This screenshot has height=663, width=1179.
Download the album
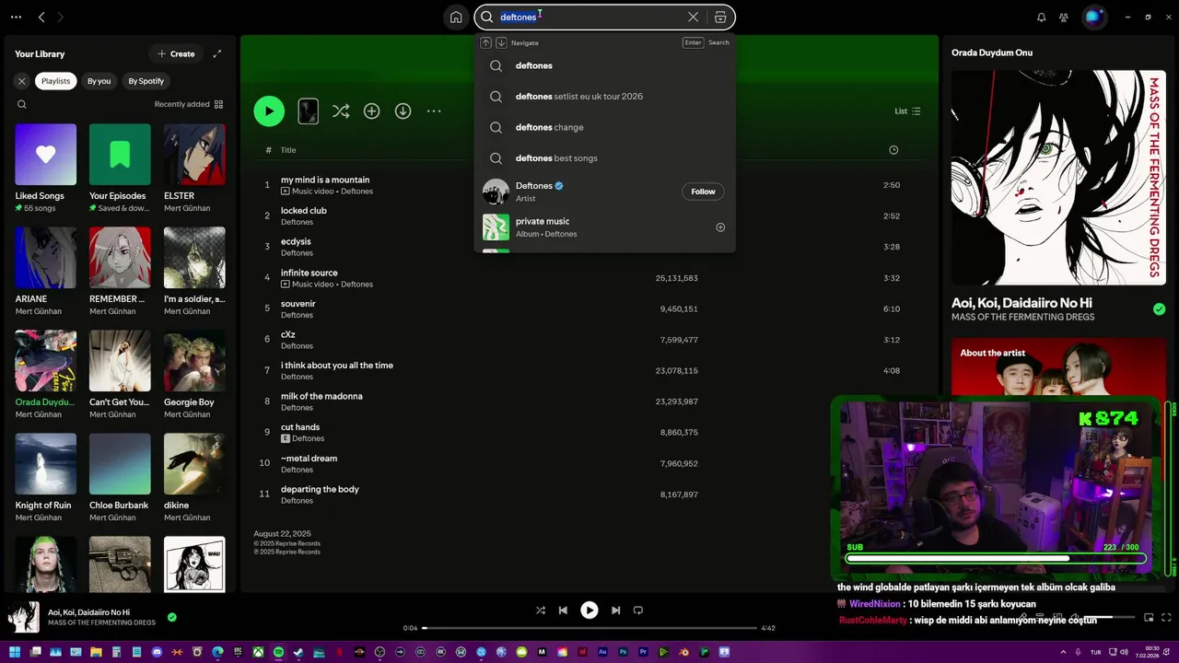pos(403,111)
